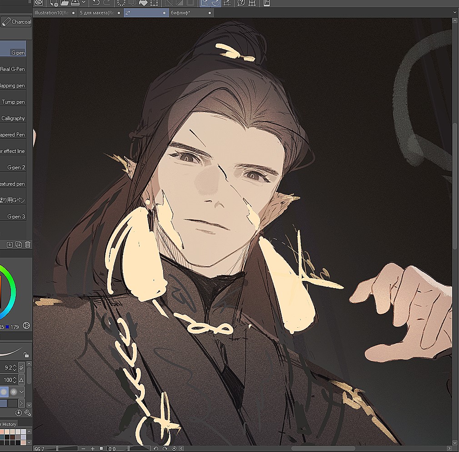Delete the selected sub tool with trash icon

pyautogui.click(x=28, y=244)
